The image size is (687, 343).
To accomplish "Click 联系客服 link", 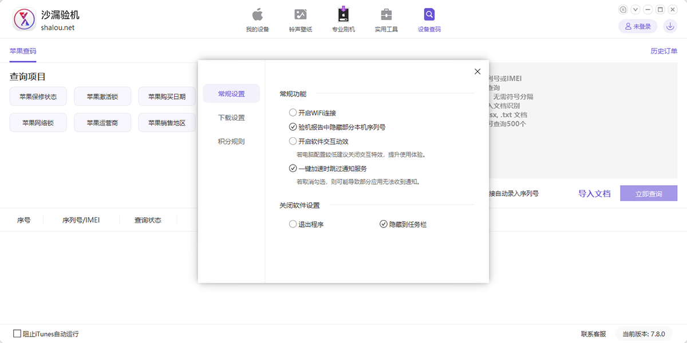I will point(594,334).
